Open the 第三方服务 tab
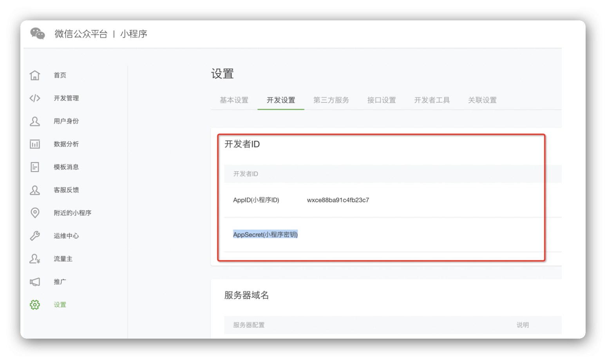This screenshot has width=606, height=359. pyautogui.click(x=331, y=100)
